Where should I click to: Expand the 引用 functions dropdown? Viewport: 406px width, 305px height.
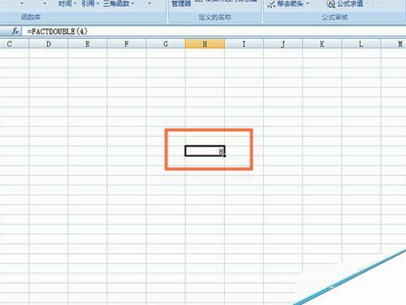97,4
